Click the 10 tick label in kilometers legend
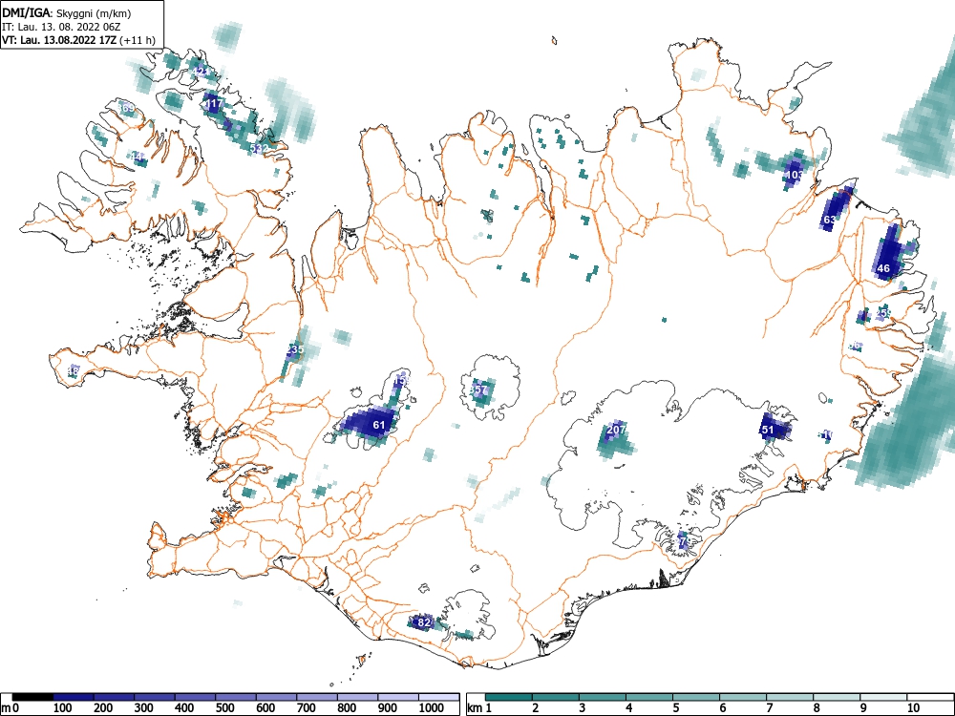The image size is (955, 716). click(912, 708)
